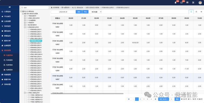Click the 电参报表 submenu icon
The width and height of the screenshot is (204, 103).
tap(4, 65)
